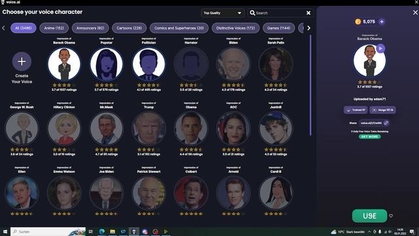
Task: Click the Trained stat button
Action: (x=355, y=110)
